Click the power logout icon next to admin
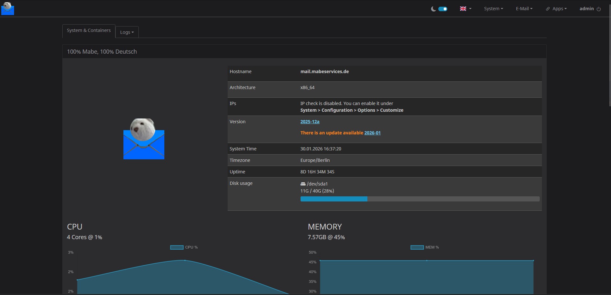 tap(599, 9)
